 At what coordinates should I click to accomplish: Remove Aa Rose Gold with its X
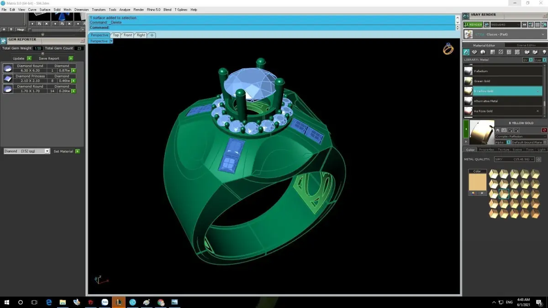click(537, 111)
